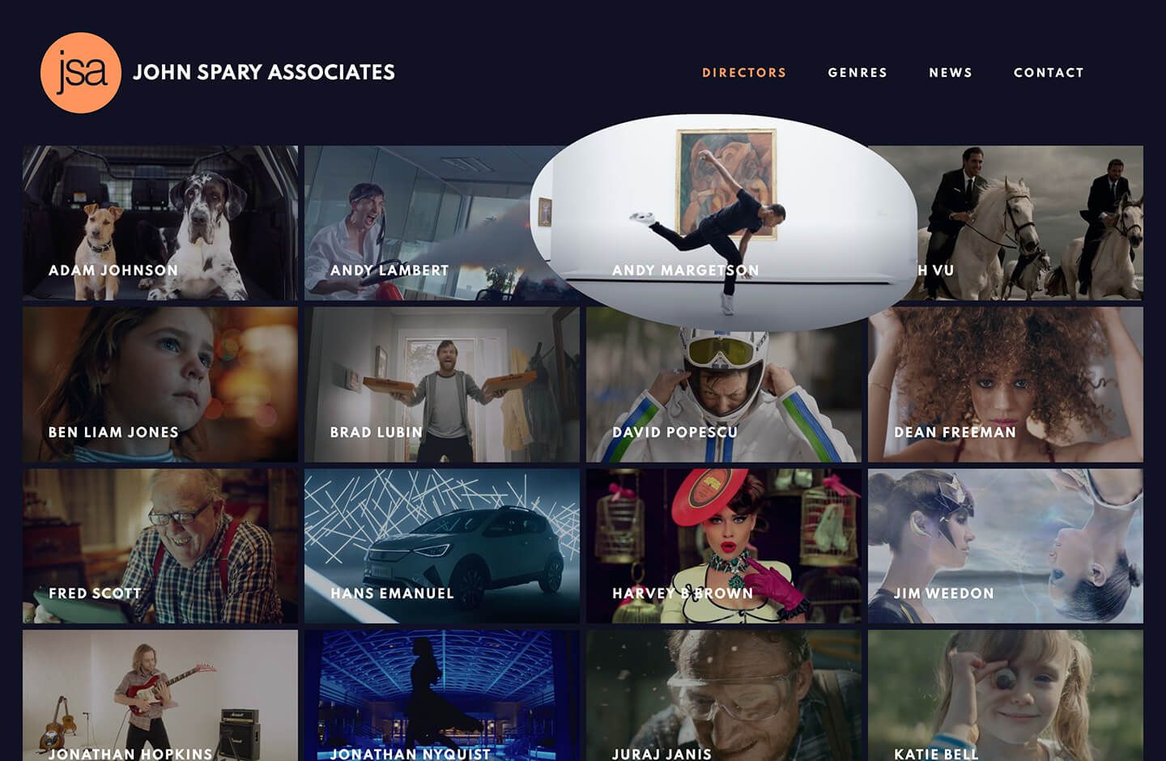Click the orange jsa logo icon

tap(81, 73)
